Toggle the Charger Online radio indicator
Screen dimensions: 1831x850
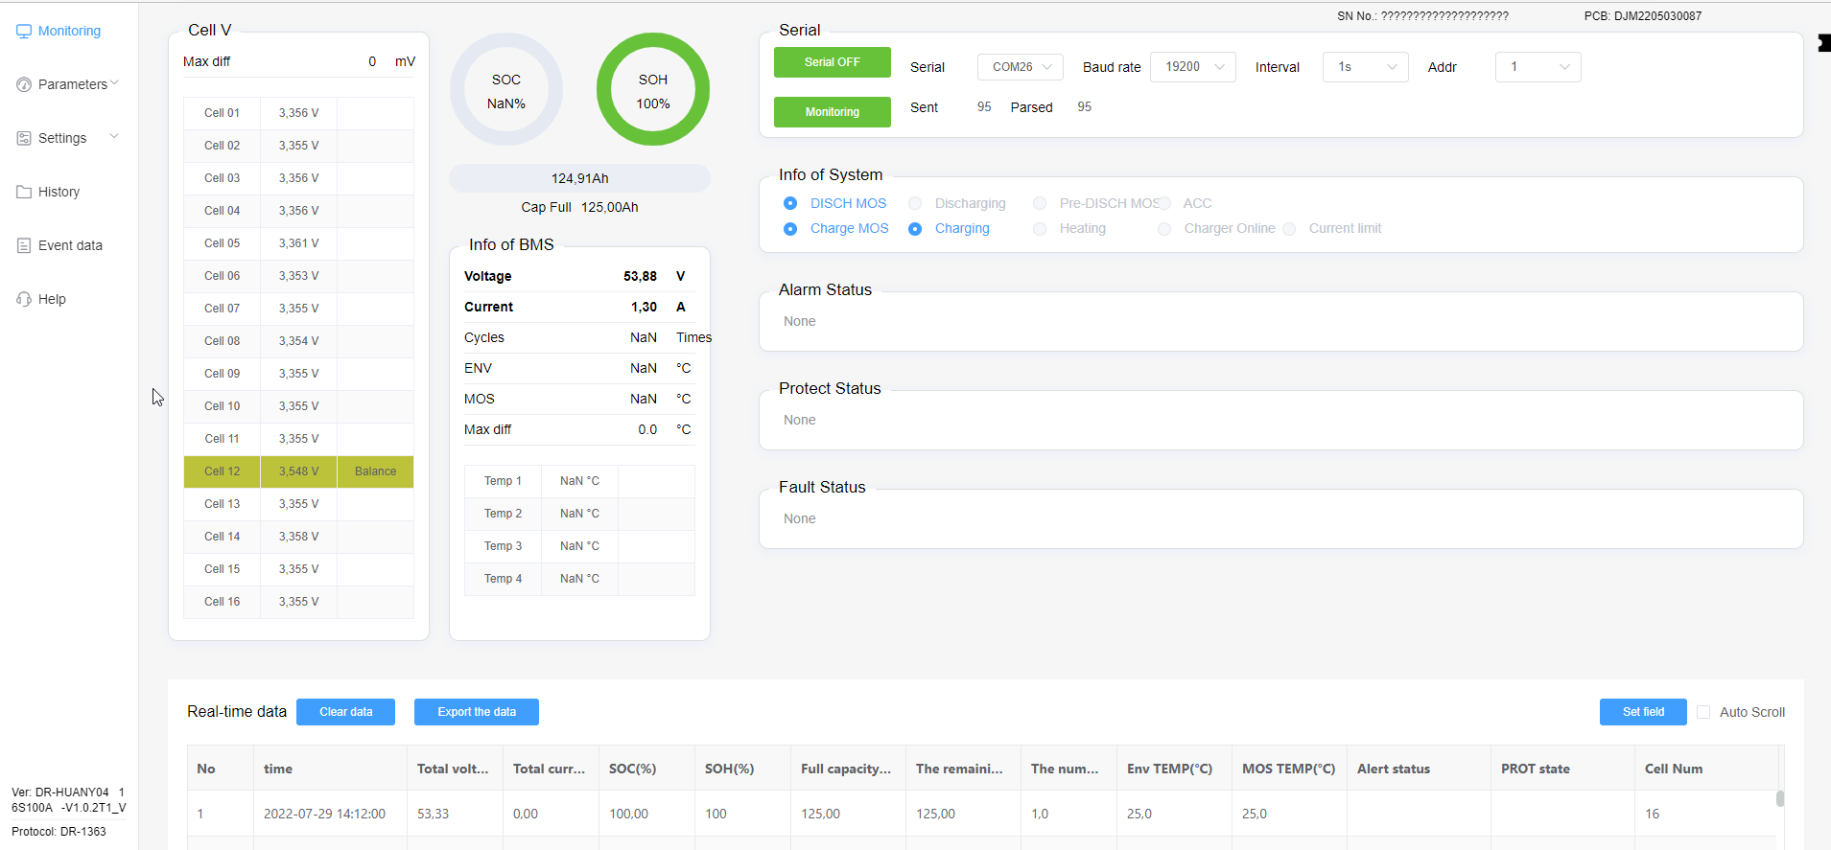coord(1164,229)
